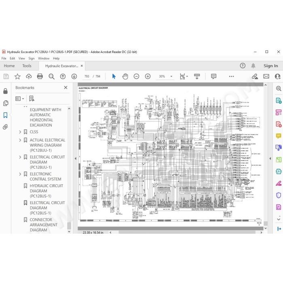Viewport: 283px width, 283px height.
Task: Collapse the left navigation pane arrow
Action: click(76, 158)
